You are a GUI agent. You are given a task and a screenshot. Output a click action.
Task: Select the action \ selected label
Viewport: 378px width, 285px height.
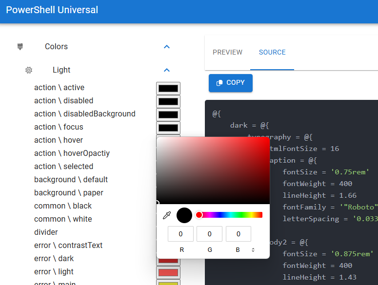(x=63, y=166)
